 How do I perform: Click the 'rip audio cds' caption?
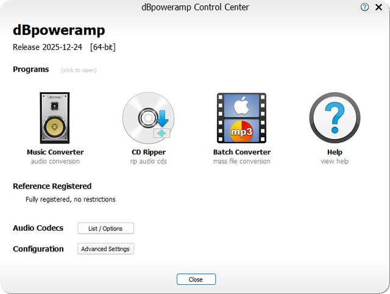tap(149, 161)
